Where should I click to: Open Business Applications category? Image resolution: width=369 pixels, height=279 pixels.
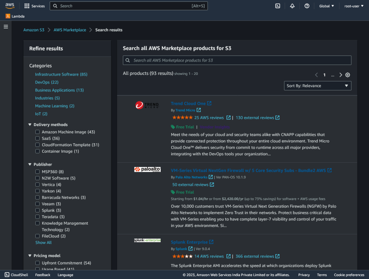[59, 90]
